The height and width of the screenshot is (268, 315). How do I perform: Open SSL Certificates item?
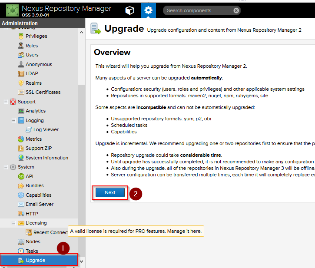43,92
